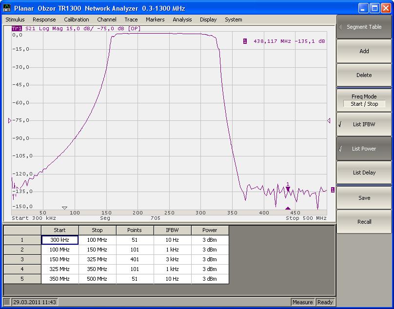
Task: Click the S21 Log Mag trace title
Action: pyautogui.click(x=83, y=28)
